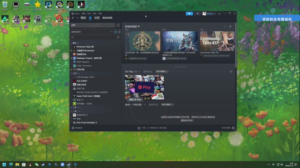Open the red circle A desktop shortcut
Screen dimensions: 300x168
tap(59, 20)
